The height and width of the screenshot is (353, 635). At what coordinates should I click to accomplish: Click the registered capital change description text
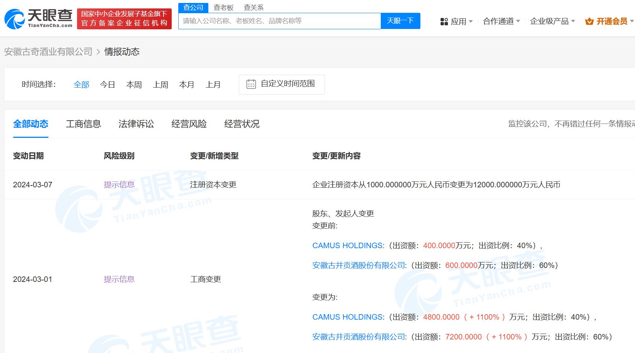coord(436,185)
